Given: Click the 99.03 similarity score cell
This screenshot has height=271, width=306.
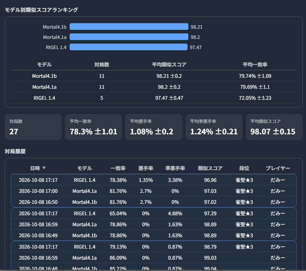Looking at the screenshot, I should coord(210,258).
